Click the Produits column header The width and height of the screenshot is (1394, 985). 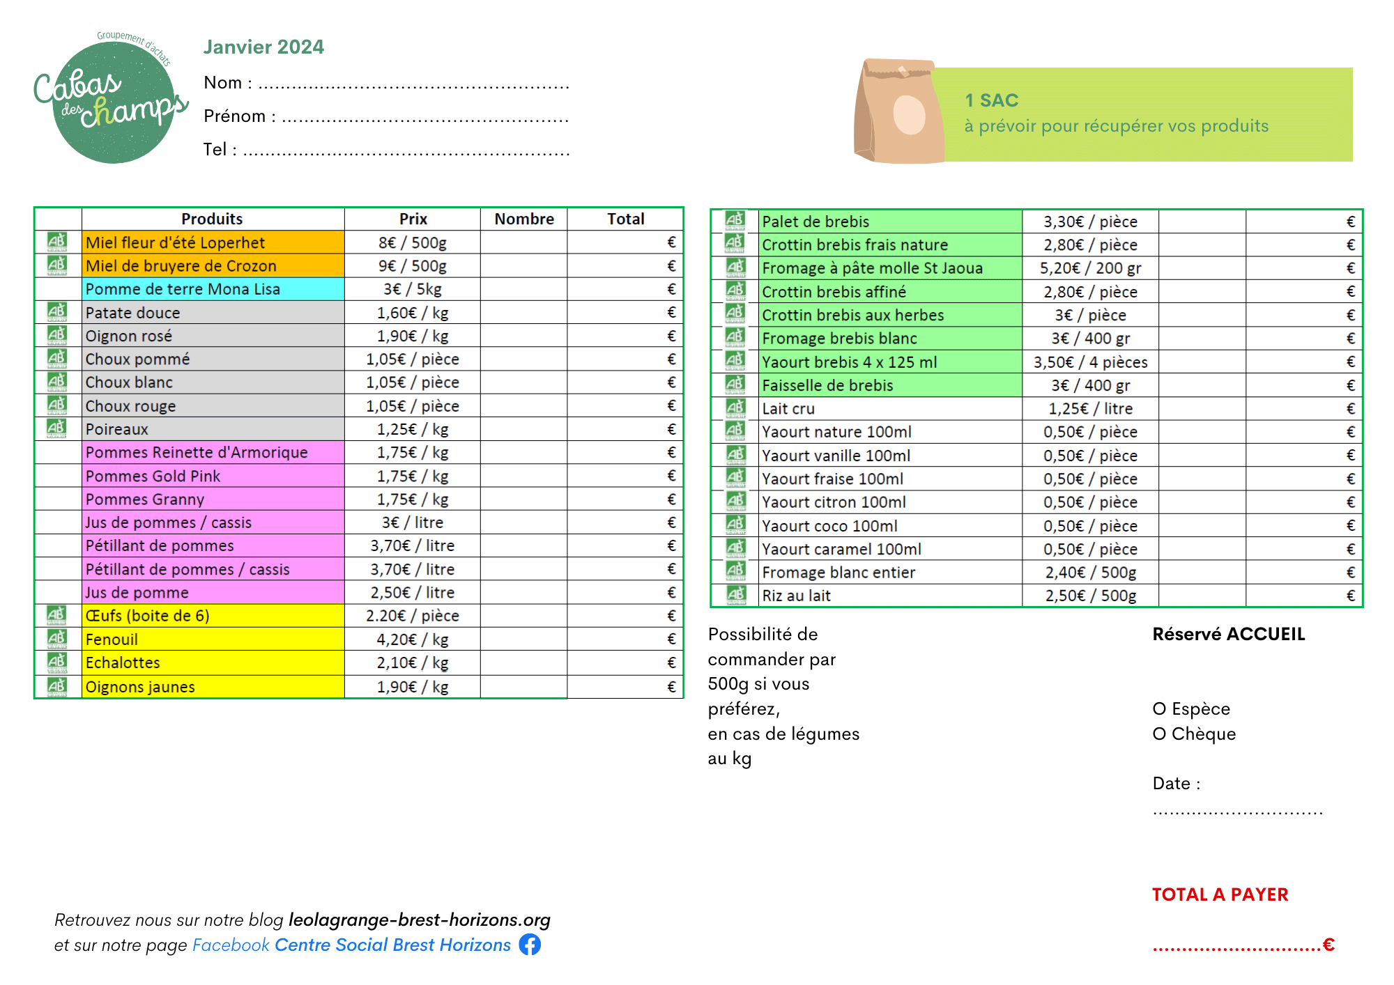coord(212,219)
